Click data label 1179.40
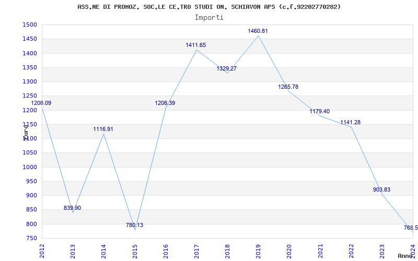The image size is (418, 261). click(x=320, y=111)
